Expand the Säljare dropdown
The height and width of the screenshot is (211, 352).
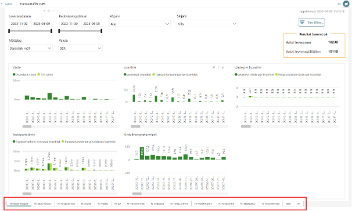[207, 24]
